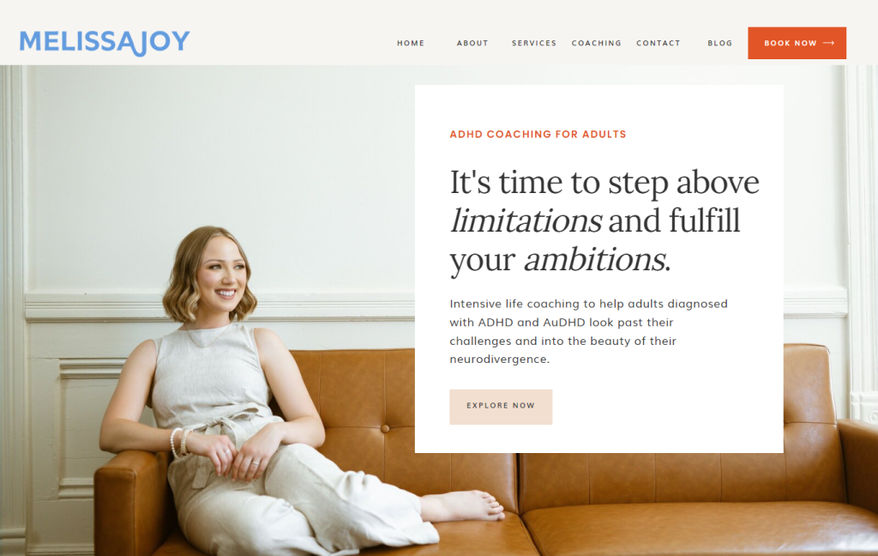Click the 'Intensive life coaching' paragraph text
Viewport: 878px width, 556px height.
588,331
